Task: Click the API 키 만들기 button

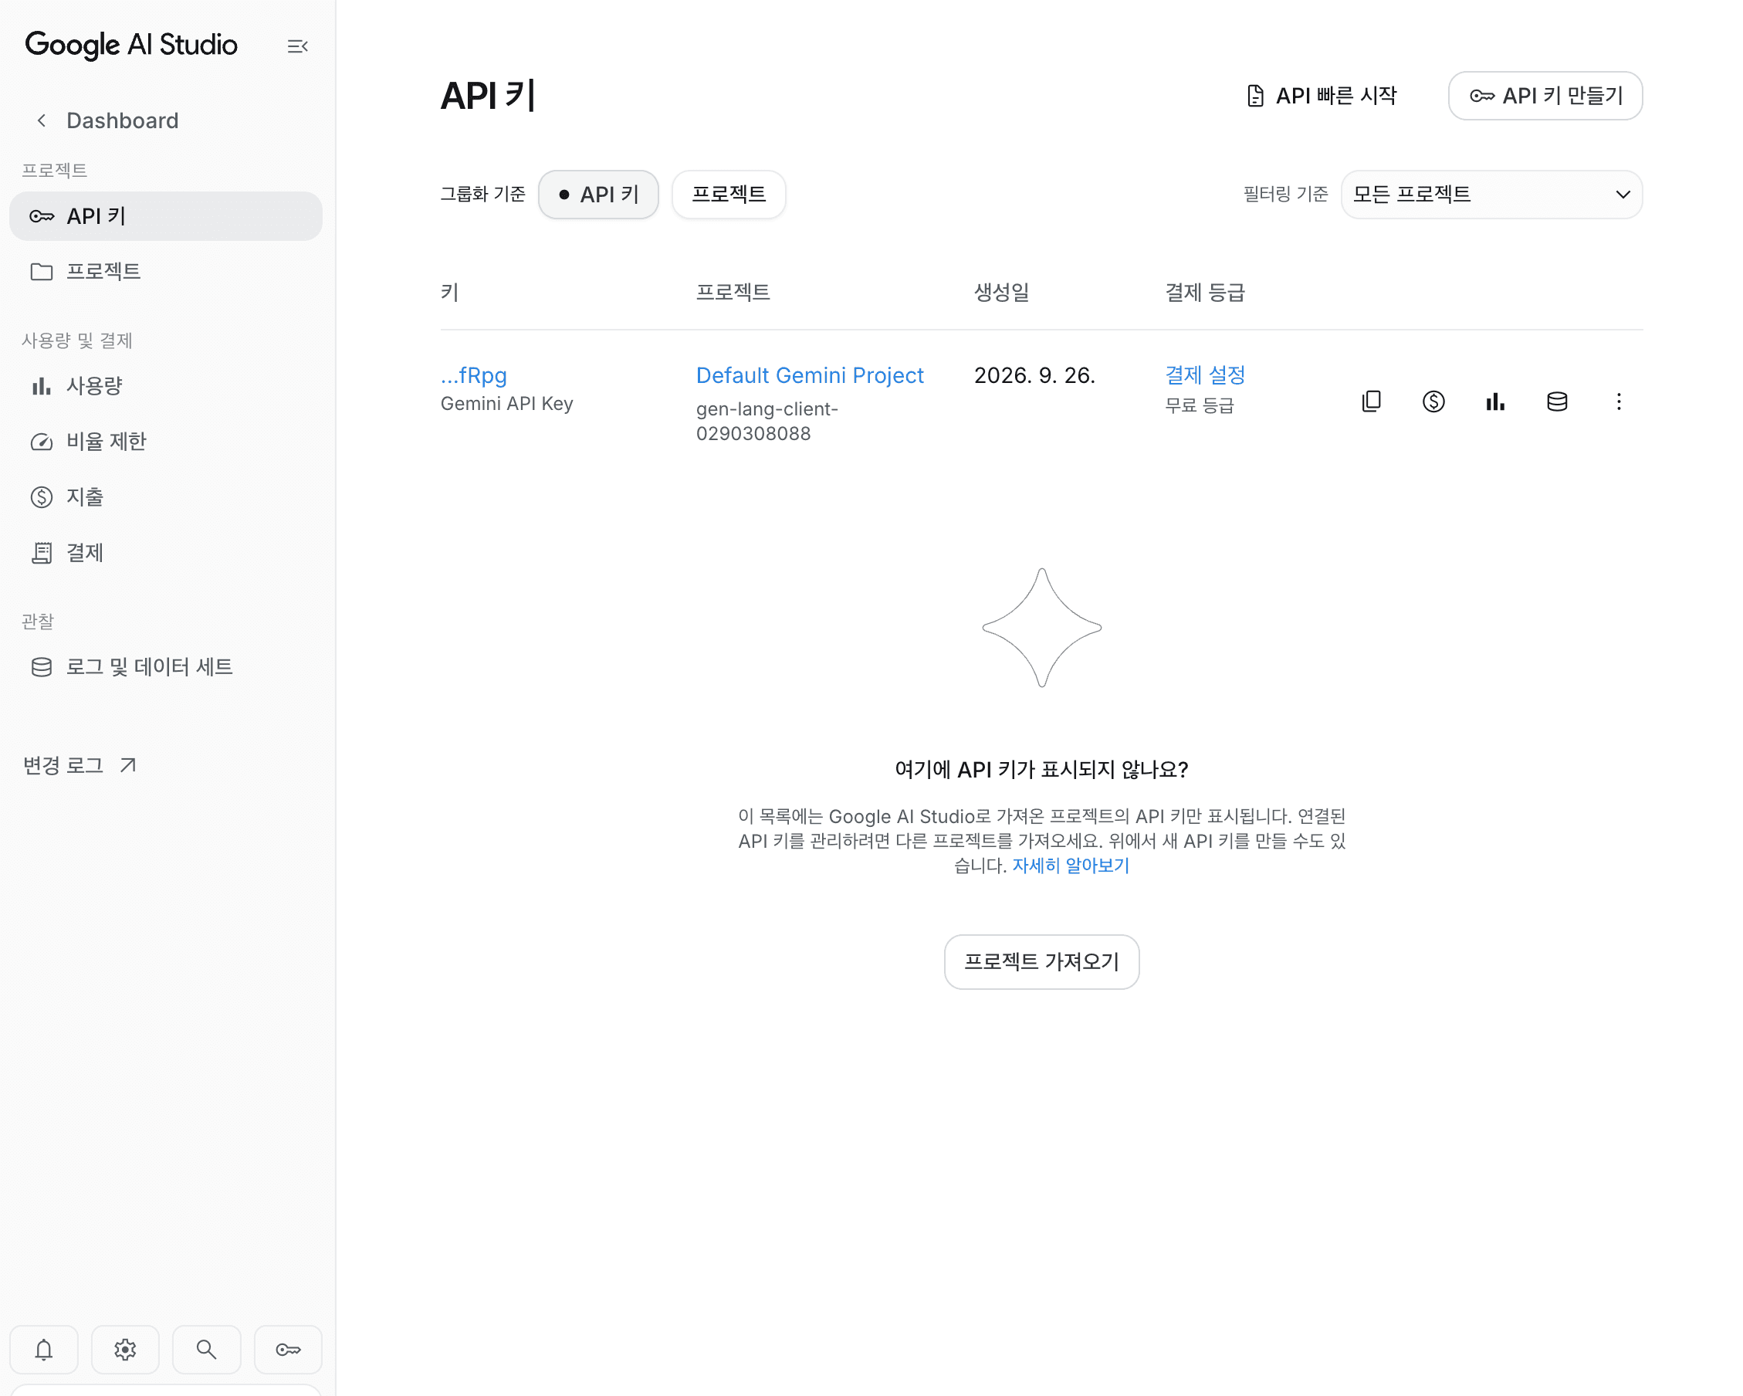Action: pyautogui.click(x=1545, y=97)
